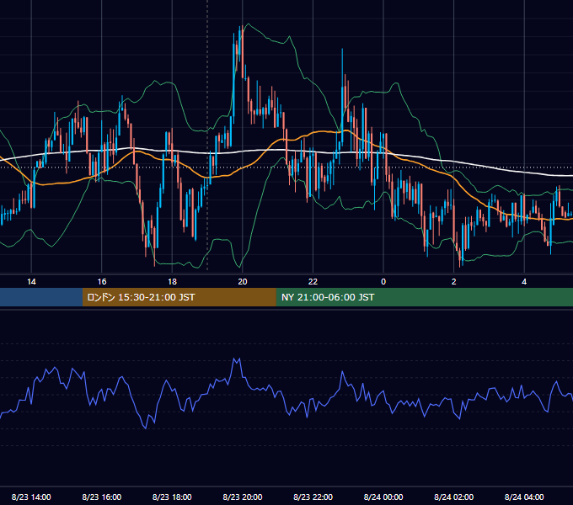Click the 20 hour axis label

243,282
